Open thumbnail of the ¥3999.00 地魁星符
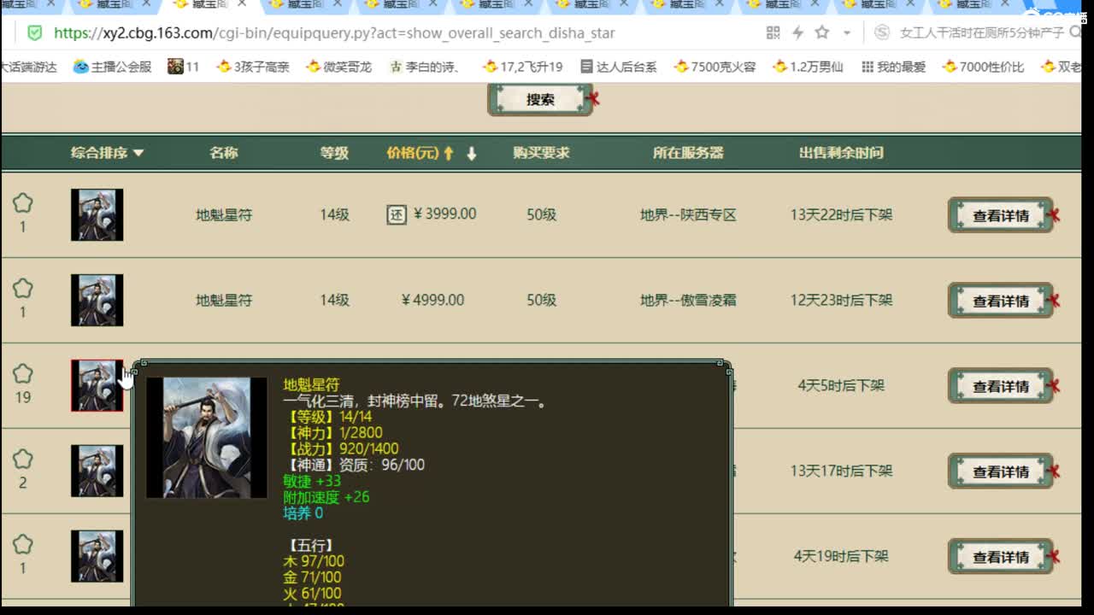 click(x=97, y=214)
